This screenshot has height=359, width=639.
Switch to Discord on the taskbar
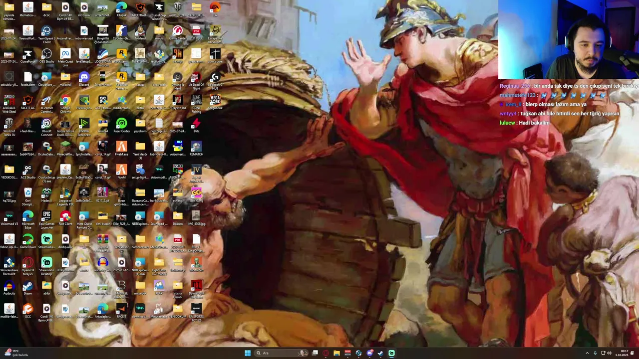point(369,353)
